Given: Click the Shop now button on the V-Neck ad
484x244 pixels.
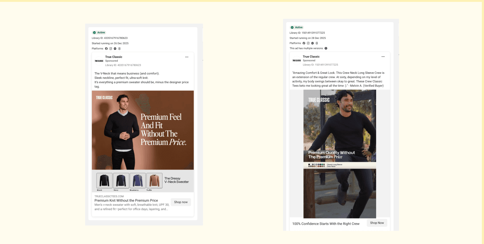Looking at the screenshot, I should [x=181, y=202].
